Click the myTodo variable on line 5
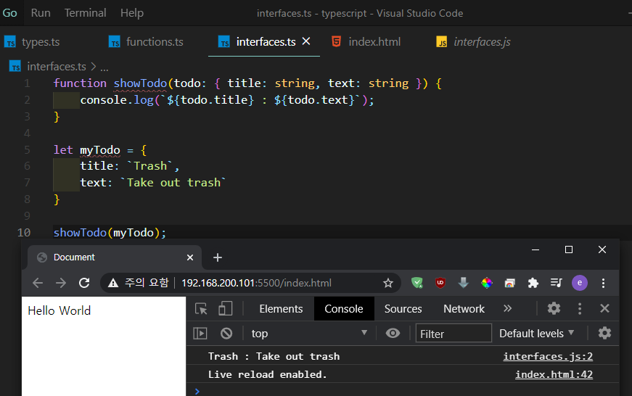 [100, 150]
